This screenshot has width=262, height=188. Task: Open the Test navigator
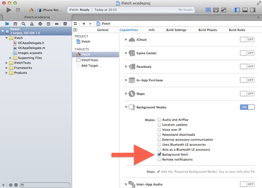pos(40,24)
